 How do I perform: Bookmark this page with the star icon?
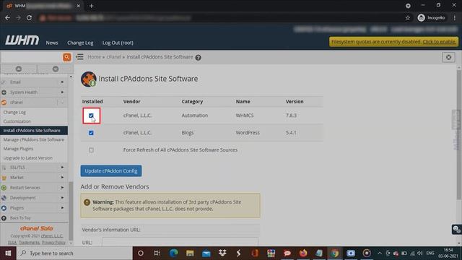coord(408,18)
